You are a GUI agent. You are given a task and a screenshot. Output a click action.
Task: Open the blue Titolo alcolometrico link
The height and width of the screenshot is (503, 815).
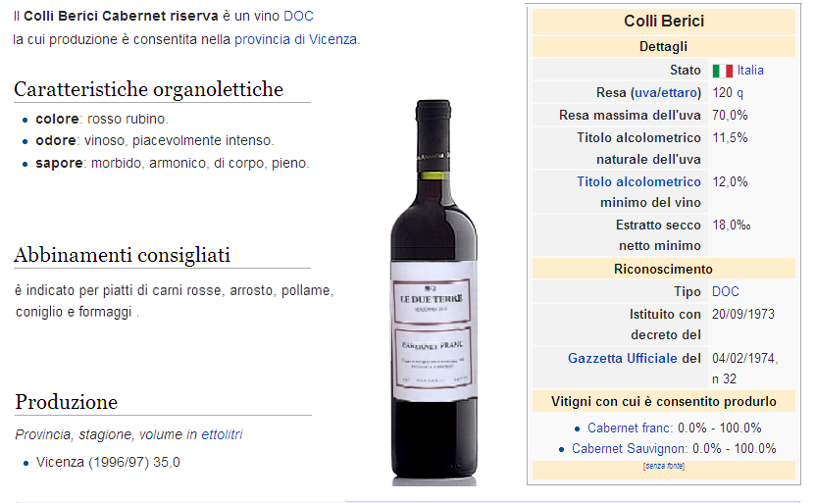click(638, 181)
